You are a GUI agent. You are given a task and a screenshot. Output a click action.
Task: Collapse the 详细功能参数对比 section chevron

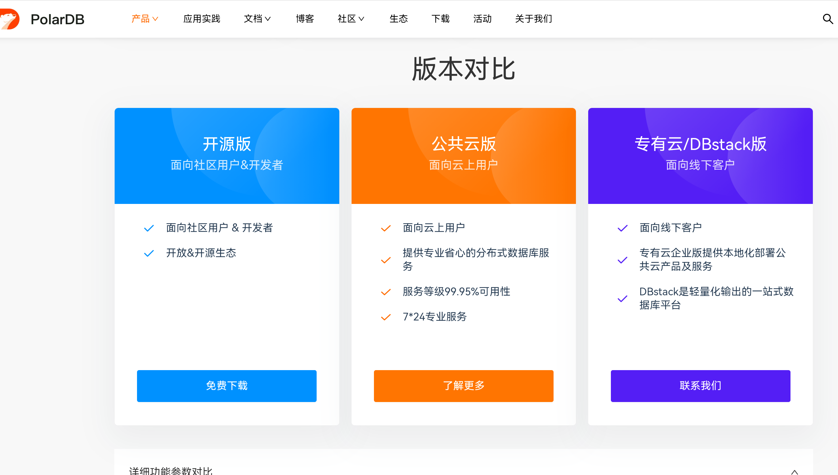[x=794, y=471]
